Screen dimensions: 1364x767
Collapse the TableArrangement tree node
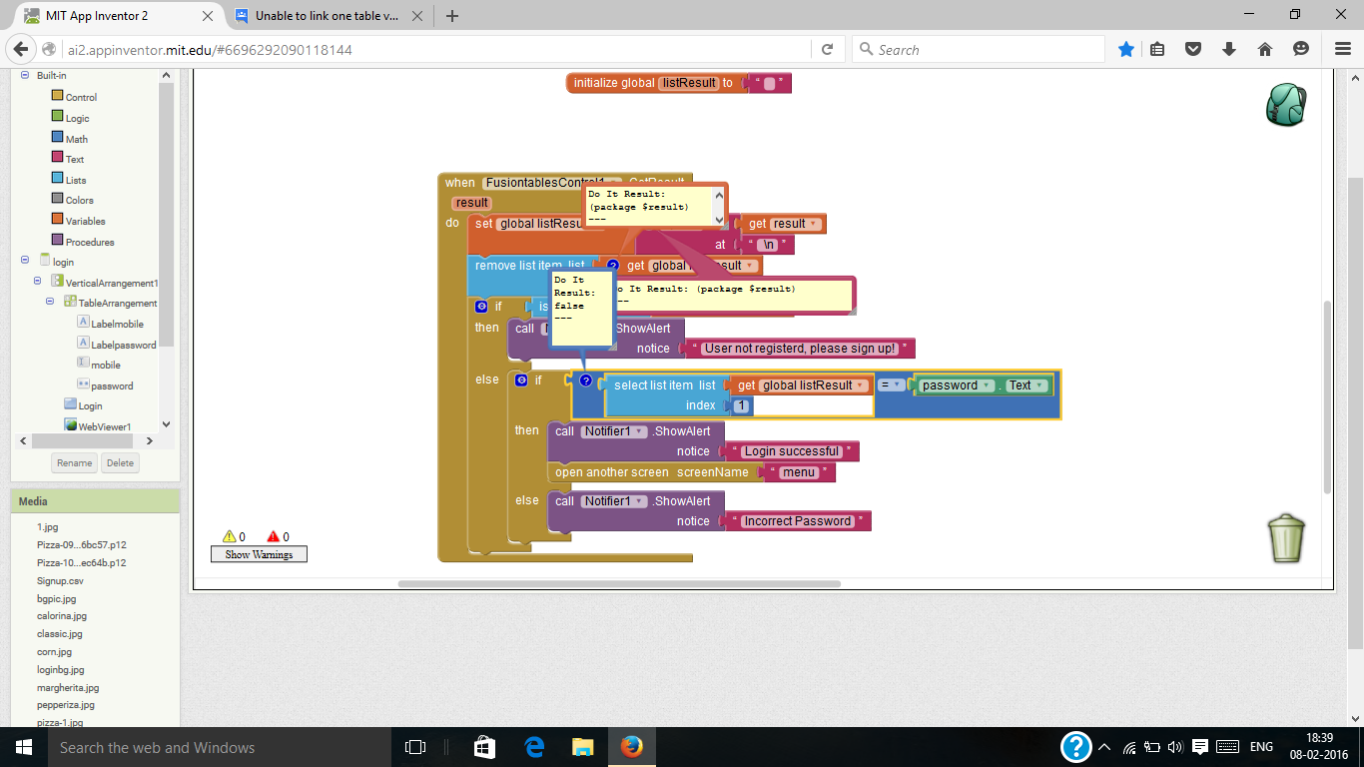tap(50, 302)
